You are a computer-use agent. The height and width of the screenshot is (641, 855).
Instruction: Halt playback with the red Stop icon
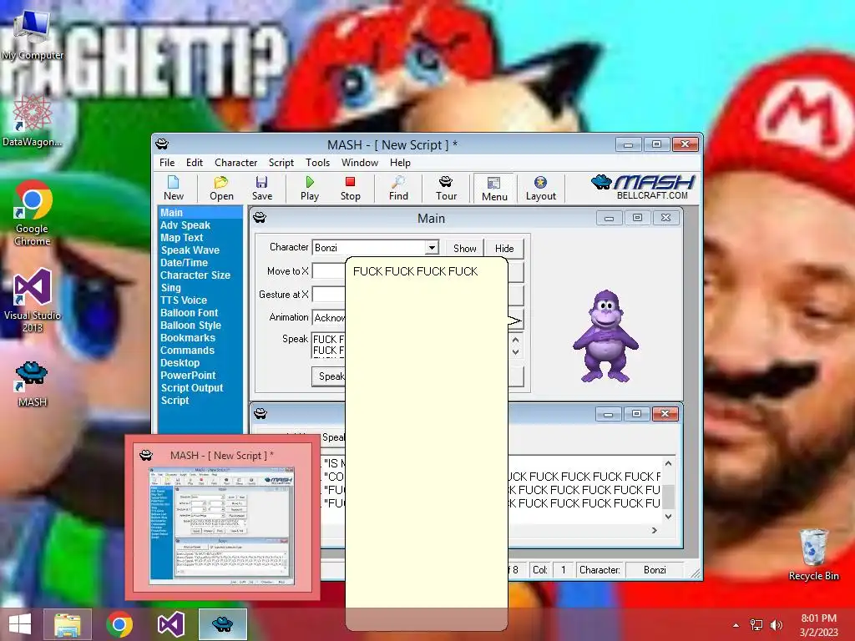[350, 188]
